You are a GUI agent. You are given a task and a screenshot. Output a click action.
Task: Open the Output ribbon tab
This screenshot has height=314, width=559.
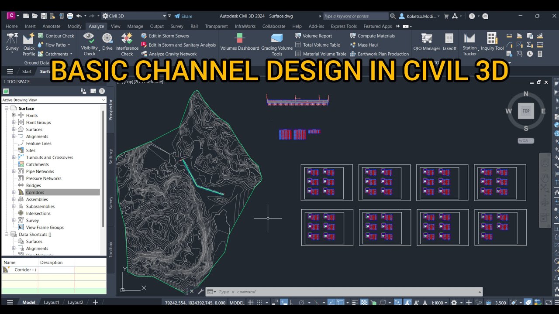tap(157, 26)
